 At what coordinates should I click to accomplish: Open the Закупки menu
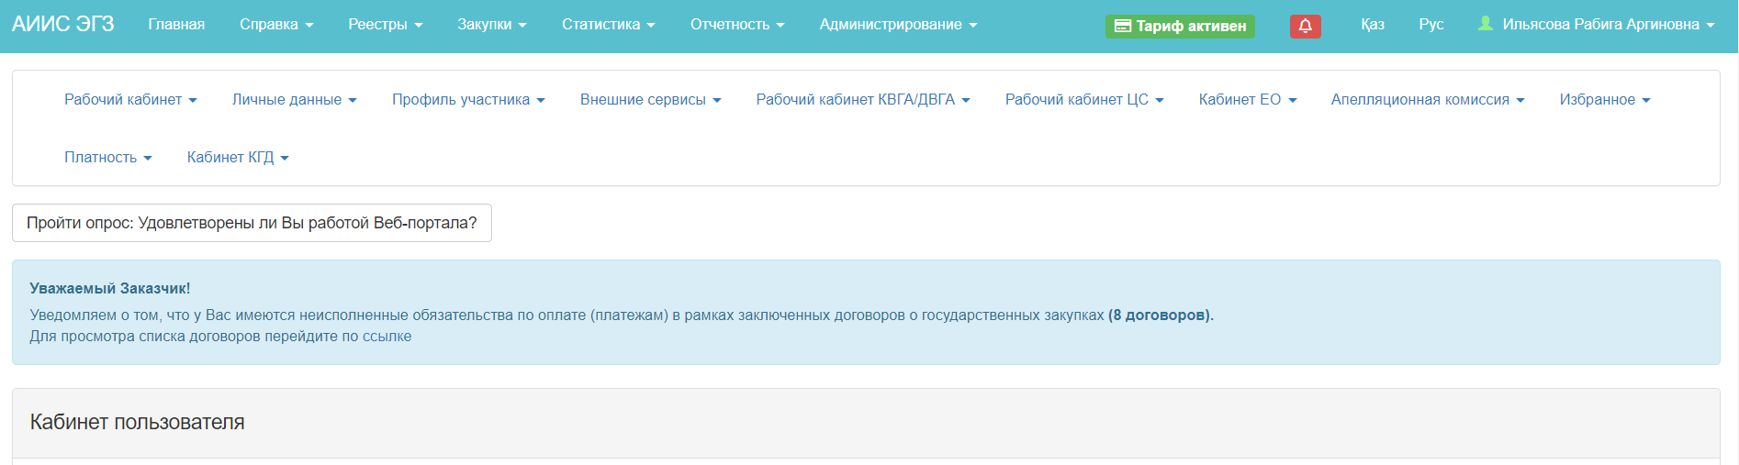coord(491,25)
